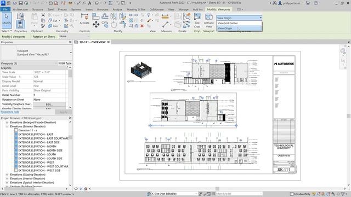Open the Autodesk store cart icon
Viewport: 351px width, 197px height.
(x=308, y=3)
